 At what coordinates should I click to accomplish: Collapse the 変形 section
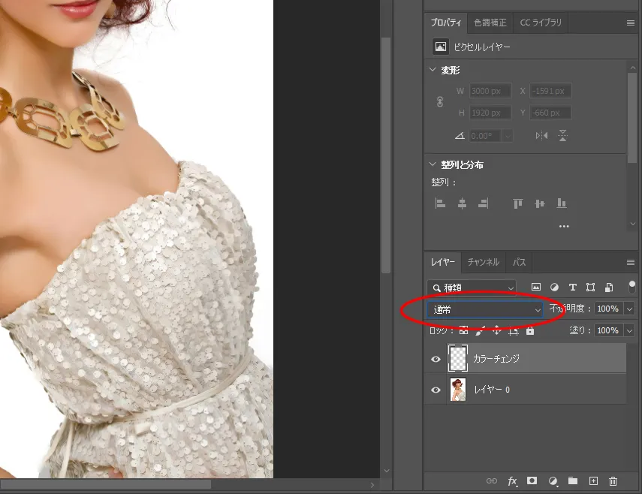coord(433,70)
